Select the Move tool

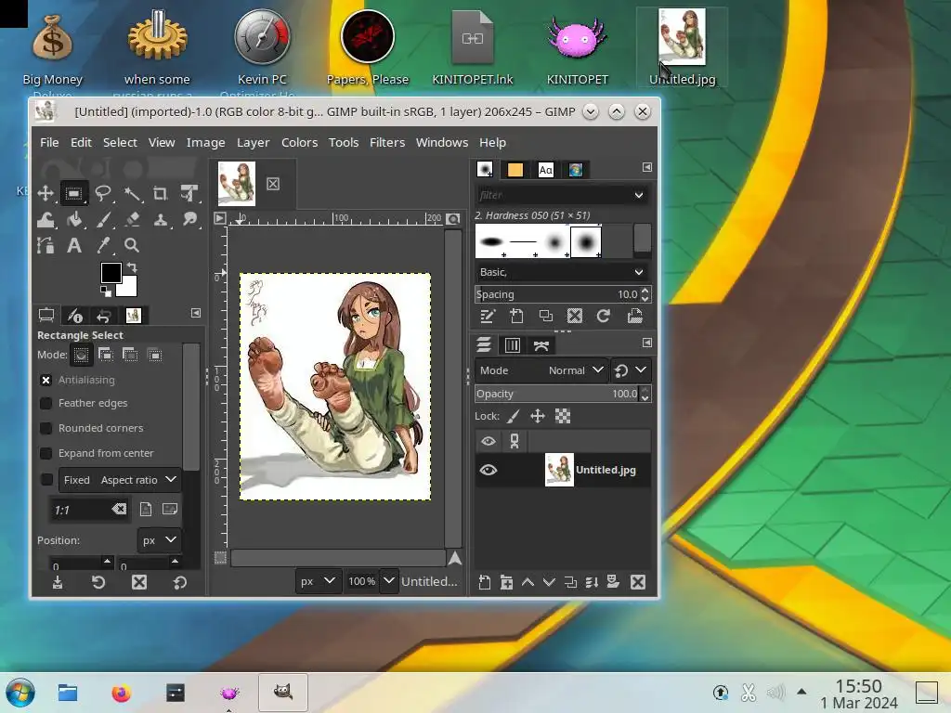click(45, 193)
